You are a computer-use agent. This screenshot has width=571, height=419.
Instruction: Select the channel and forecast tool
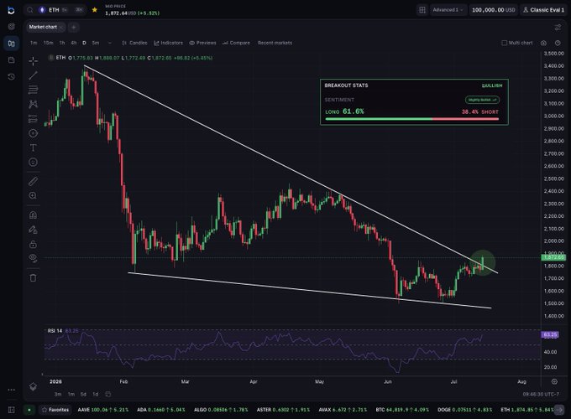(33, 119)
